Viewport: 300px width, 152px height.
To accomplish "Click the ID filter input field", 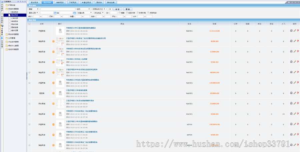I will (x=114, y=13).
